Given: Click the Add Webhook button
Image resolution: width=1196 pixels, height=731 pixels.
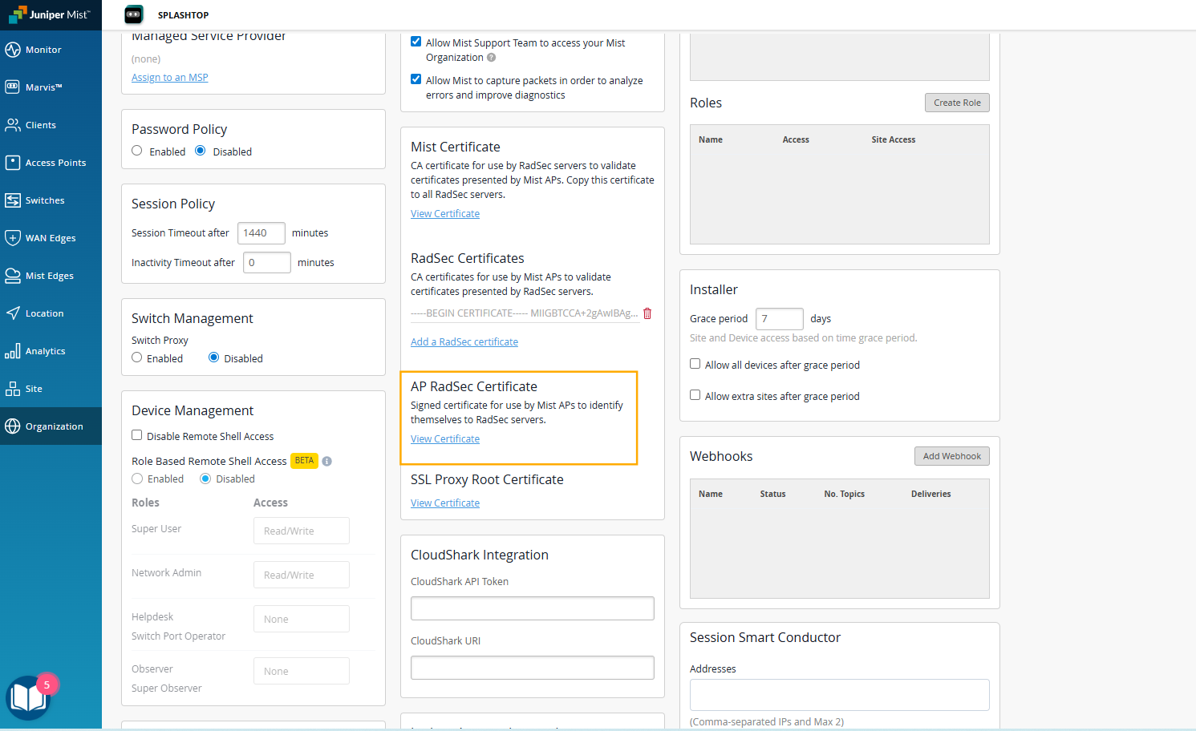Looking at the screenshot, I should coord(952,456).
